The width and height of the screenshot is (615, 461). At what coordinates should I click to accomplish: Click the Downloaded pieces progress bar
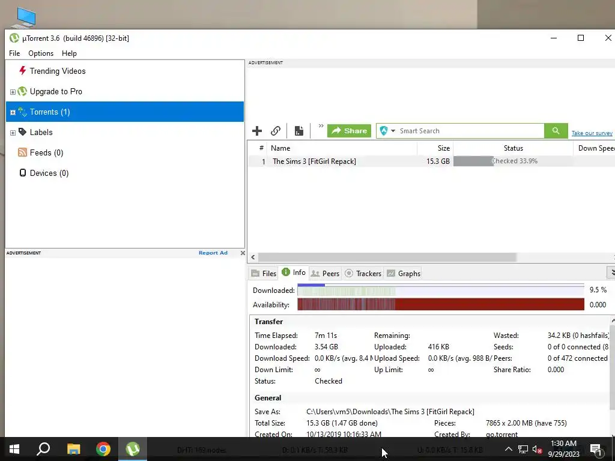pyautogui.click(x=440, y=291)
